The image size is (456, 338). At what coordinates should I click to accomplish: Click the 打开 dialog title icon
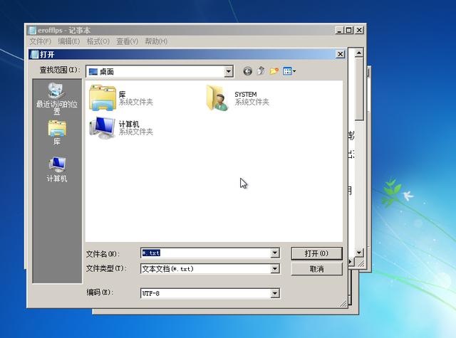tap(34, 54)
